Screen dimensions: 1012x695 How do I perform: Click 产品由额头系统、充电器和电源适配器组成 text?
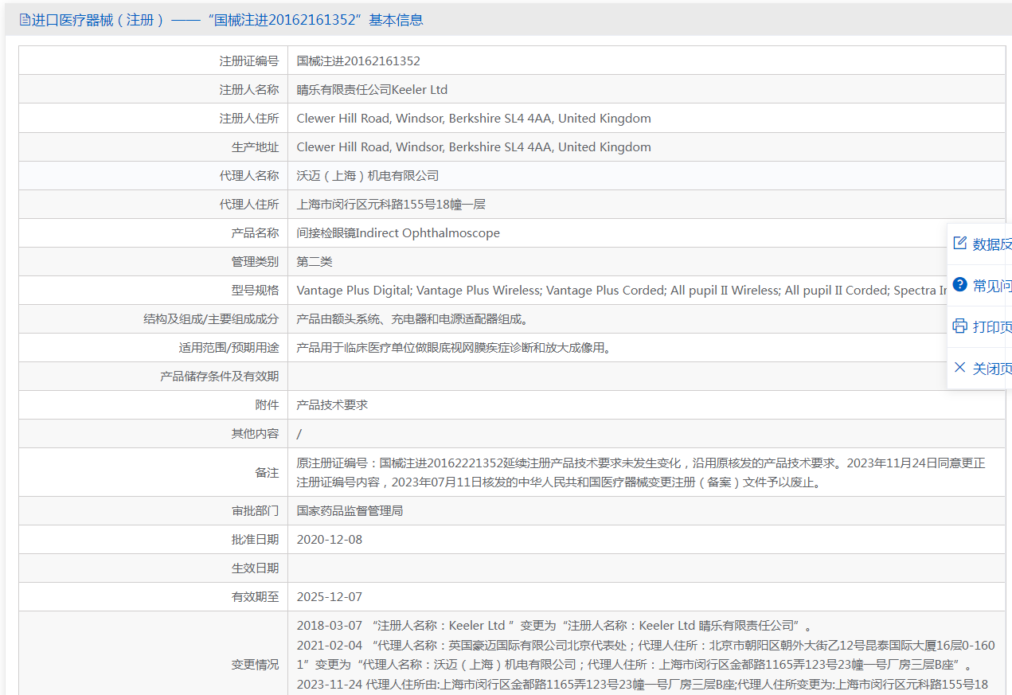tap(412, 318)
